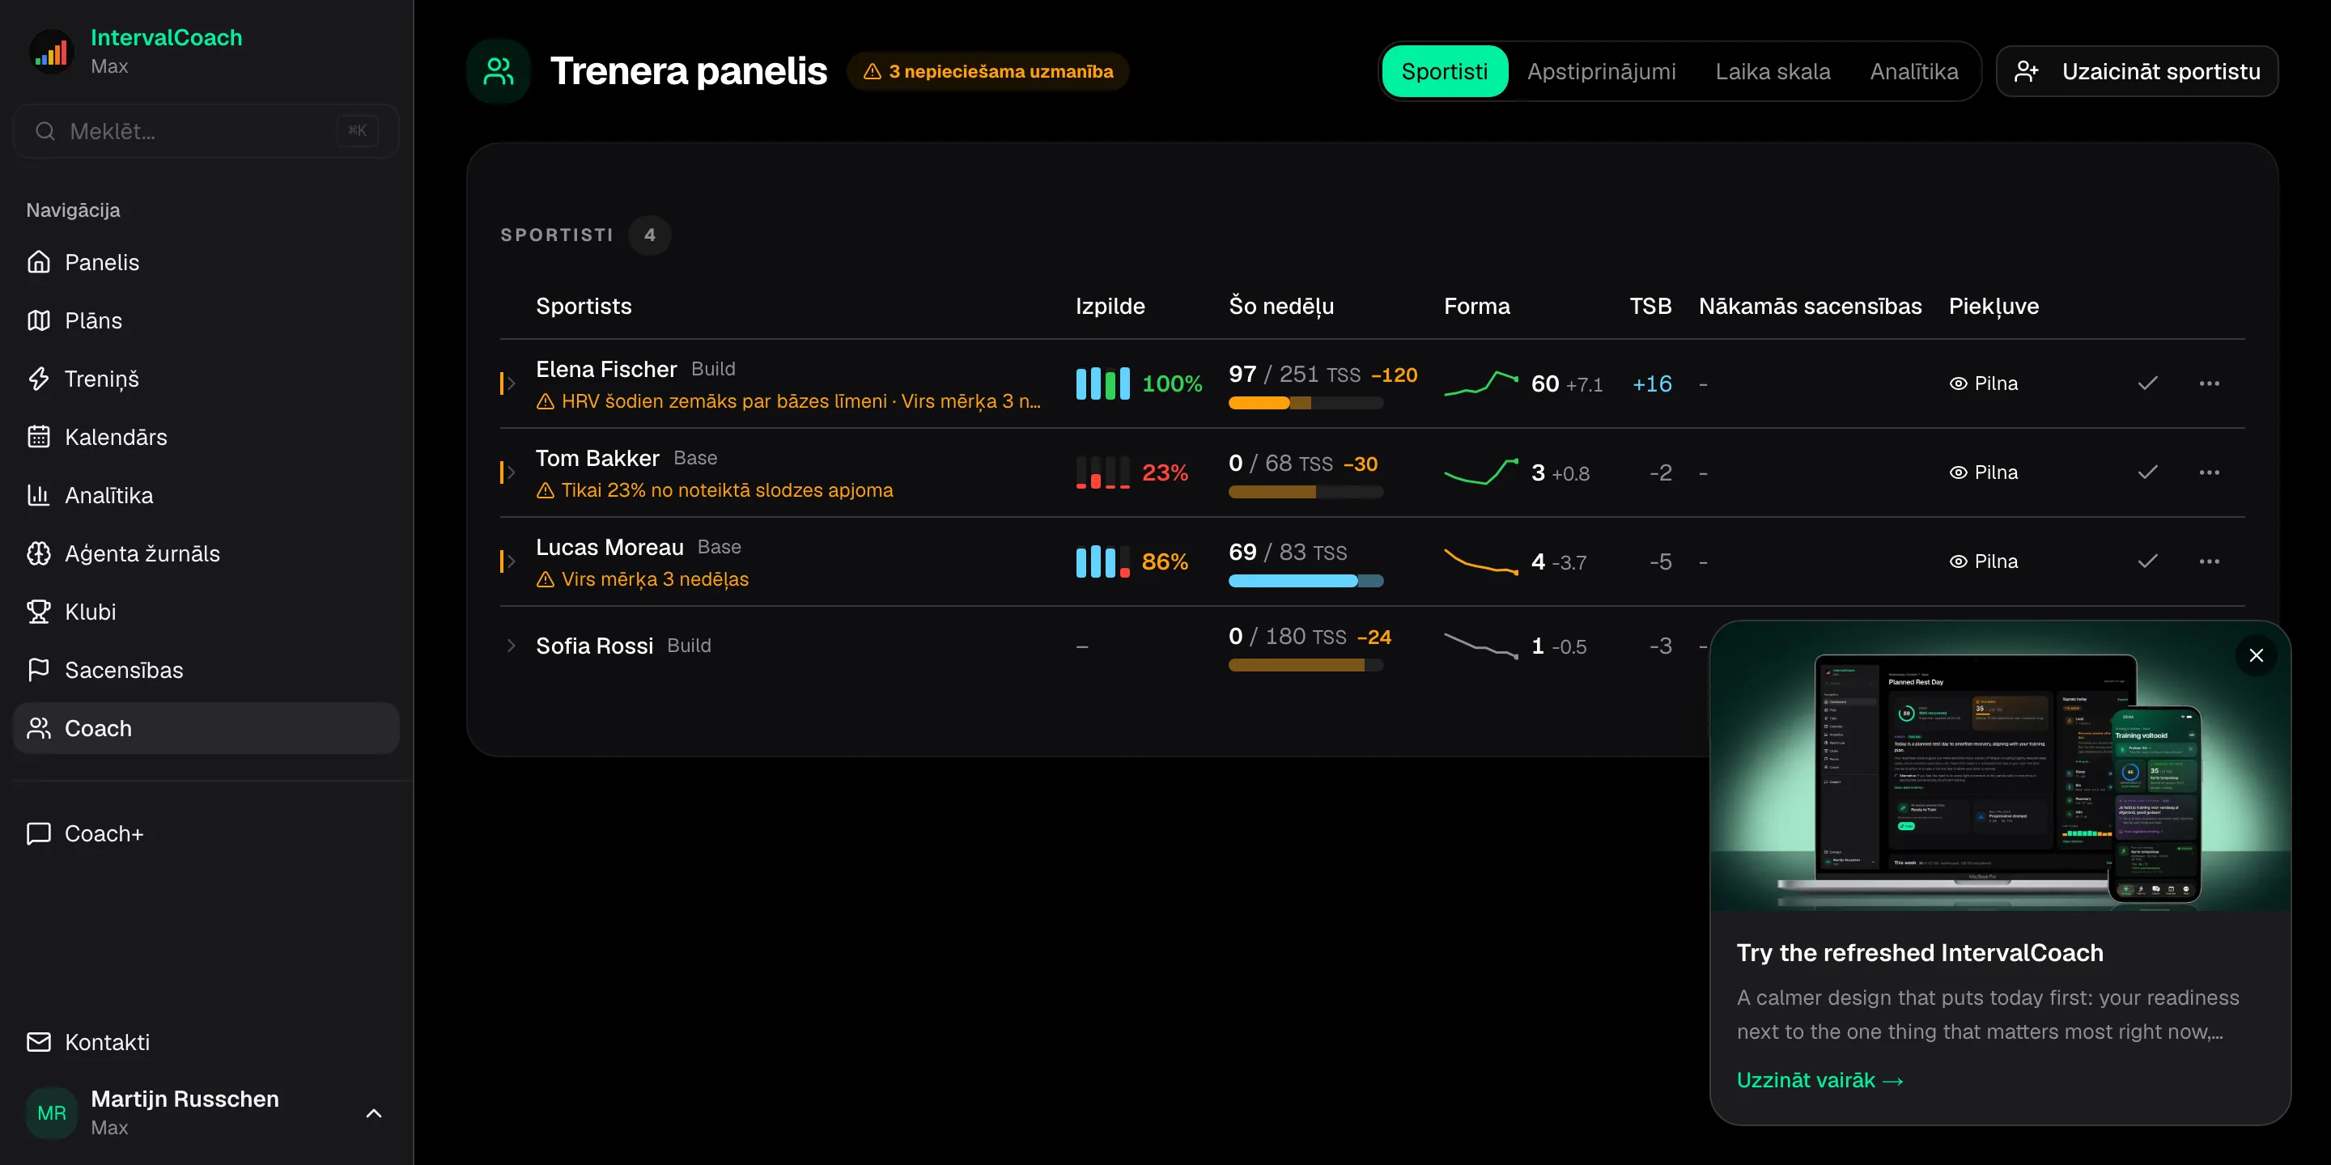Close the refreshed IntervalCoach popup
The image size is (2331, 1165).
coord(2256,656)
